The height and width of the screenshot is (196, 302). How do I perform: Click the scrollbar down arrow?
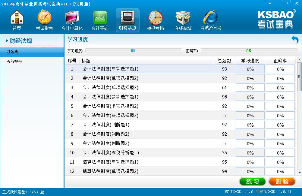[x=299, y=173]
